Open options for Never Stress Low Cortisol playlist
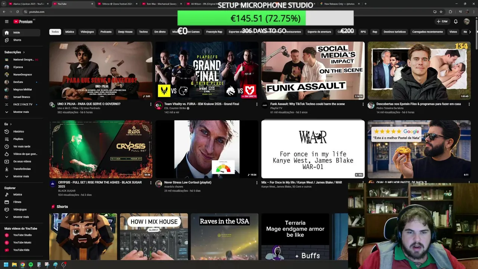Image resolution: width=478 pixels, height=269 pixels. (257, 183)
